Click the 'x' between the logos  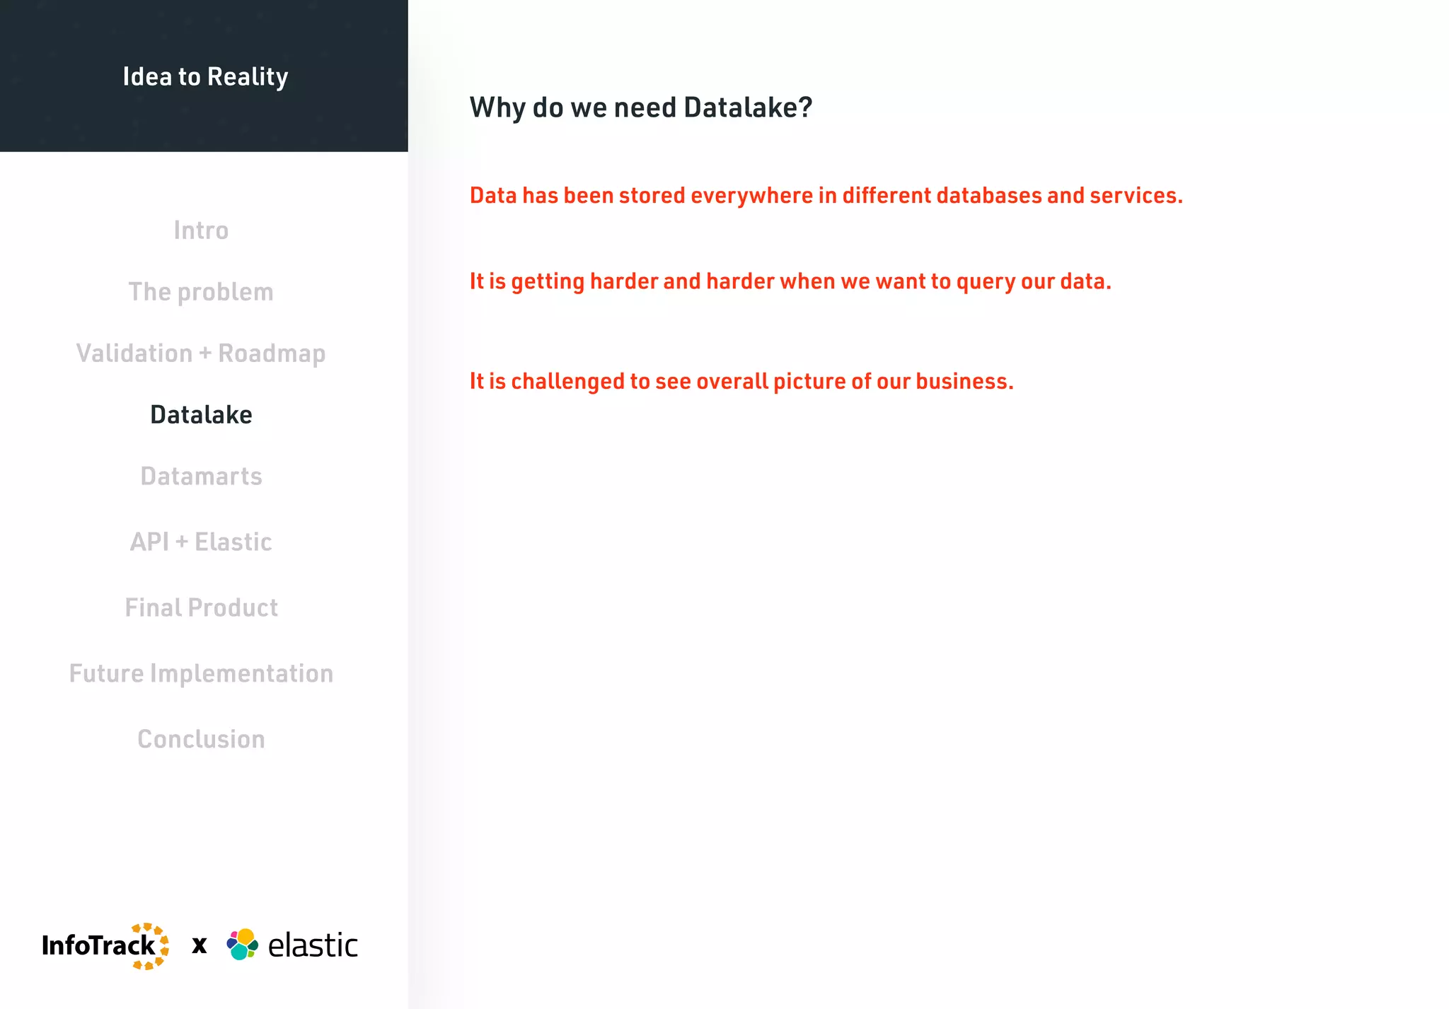pyautogui.click(x=200, y=945)
